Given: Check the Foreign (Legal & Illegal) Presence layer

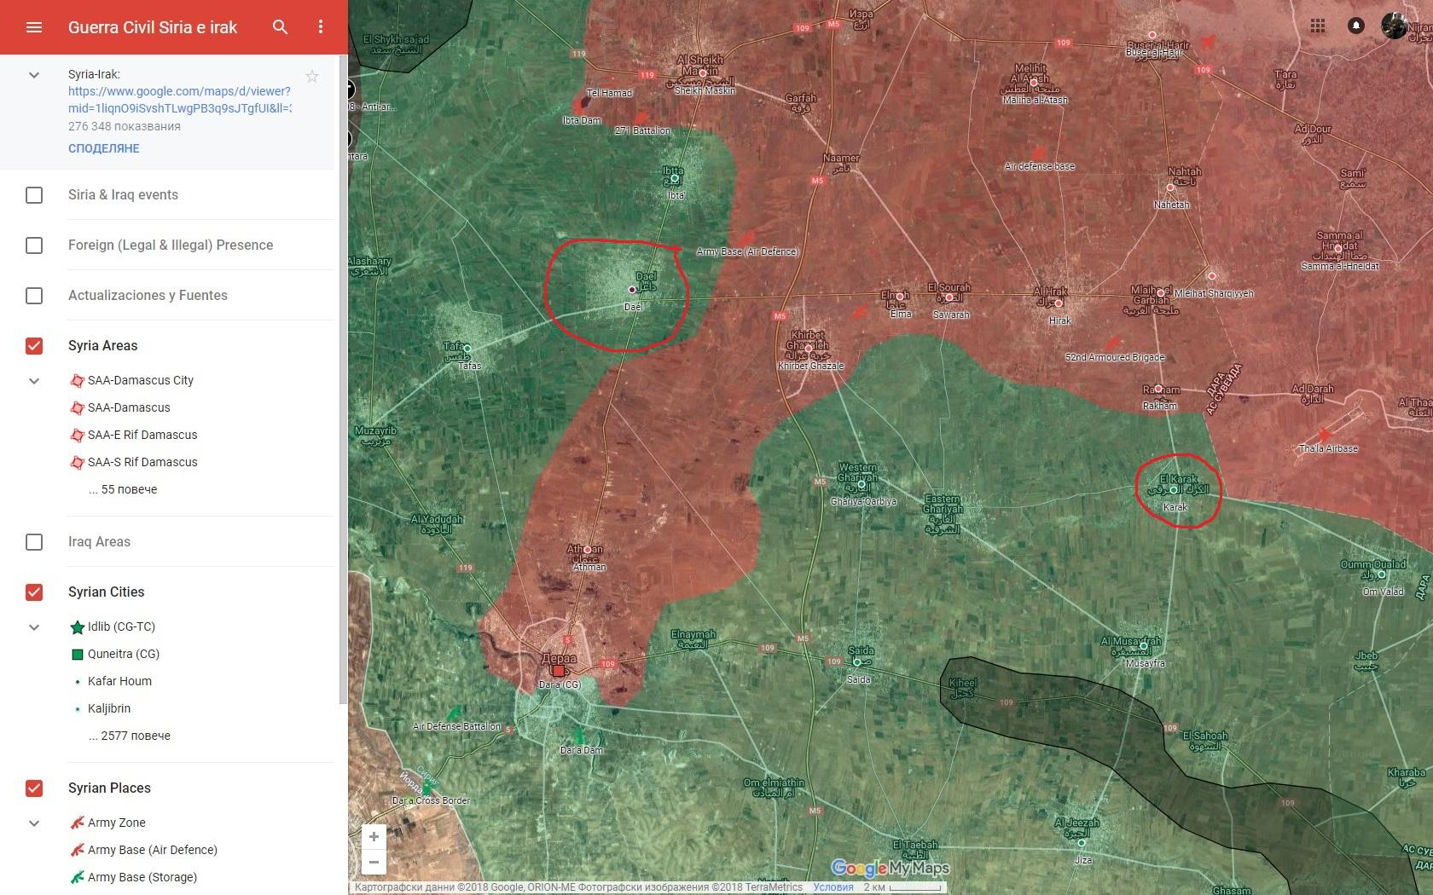Looking at the screenshot, I should pos(34,245).
